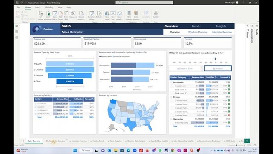Image resolution: width=273 pixels, height=154 pixels.
Task: Select the By Product button
Action: (218, 68)
